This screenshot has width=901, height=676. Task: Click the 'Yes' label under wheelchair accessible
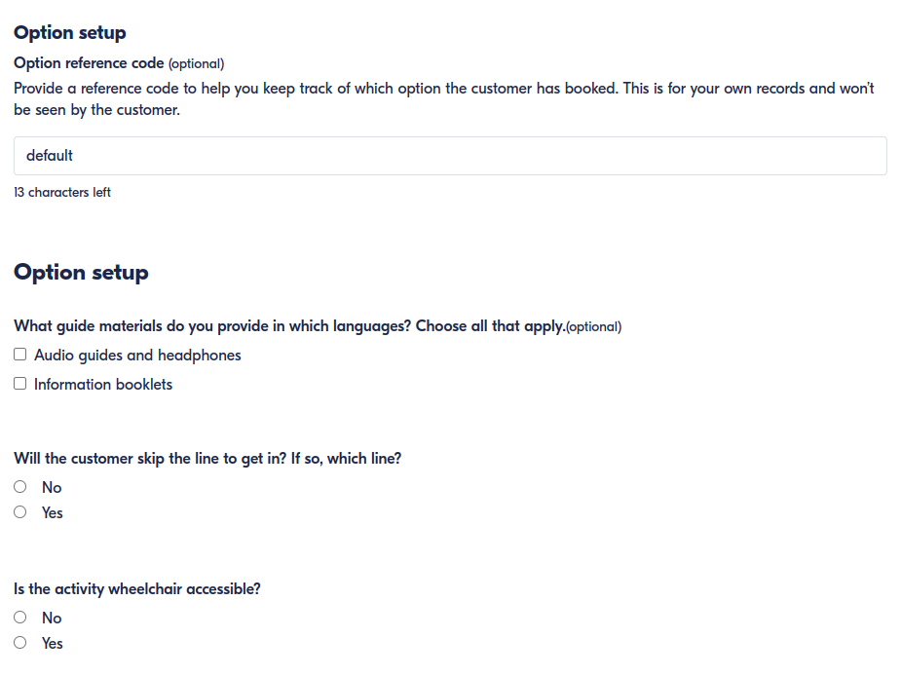(53, 644)
